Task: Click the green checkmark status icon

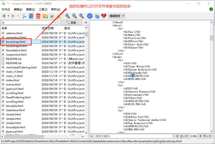Action: pyautogui.click(x=211, y=9)
